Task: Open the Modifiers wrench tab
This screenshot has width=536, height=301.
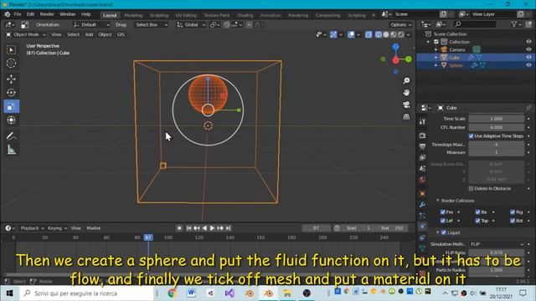Action: (x=422, y=204)
